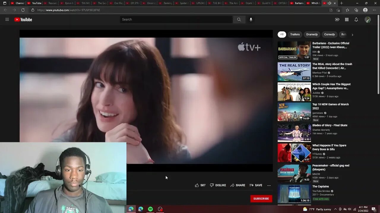Select the All filter chip
This screenshot has width=380, height=213.
coord(282,34)
